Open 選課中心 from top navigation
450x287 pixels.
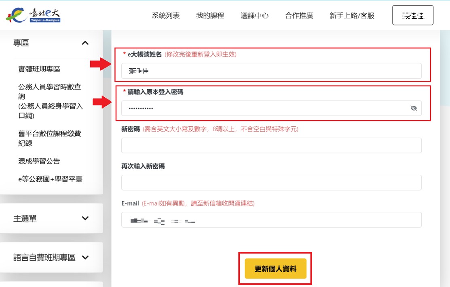(254, 16)
